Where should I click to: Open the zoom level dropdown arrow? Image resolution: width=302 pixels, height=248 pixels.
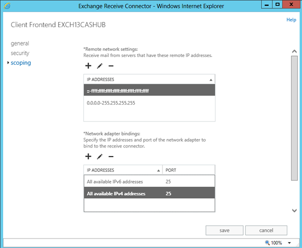[x=289, y=243]
